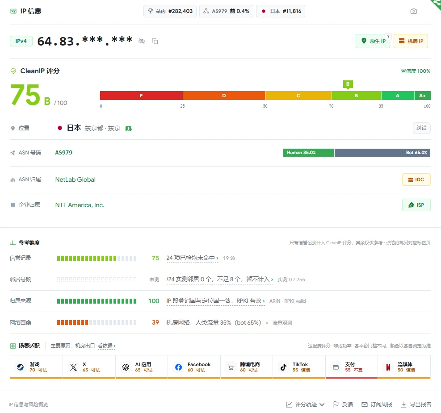Expand the /24 实测邻居 details
This screenshot has width=441, height=413.
coord(220,279)
